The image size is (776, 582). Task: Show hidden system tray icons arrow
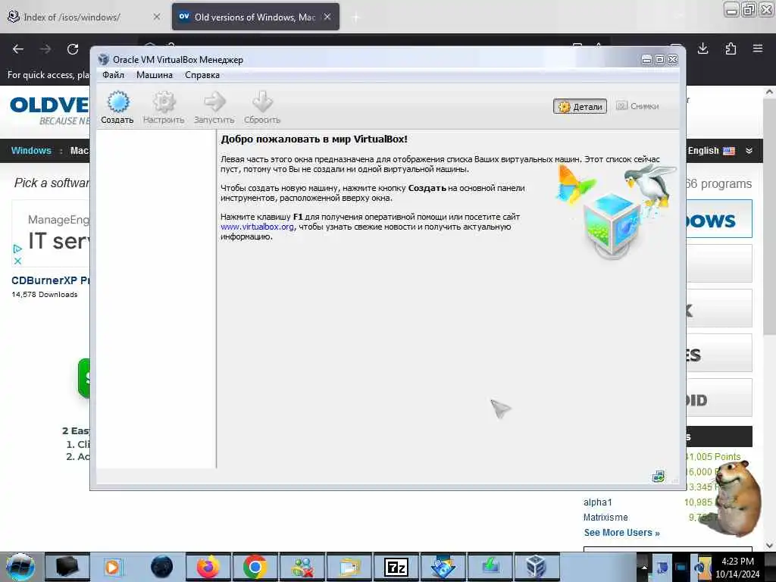click(x=644, y=567)
